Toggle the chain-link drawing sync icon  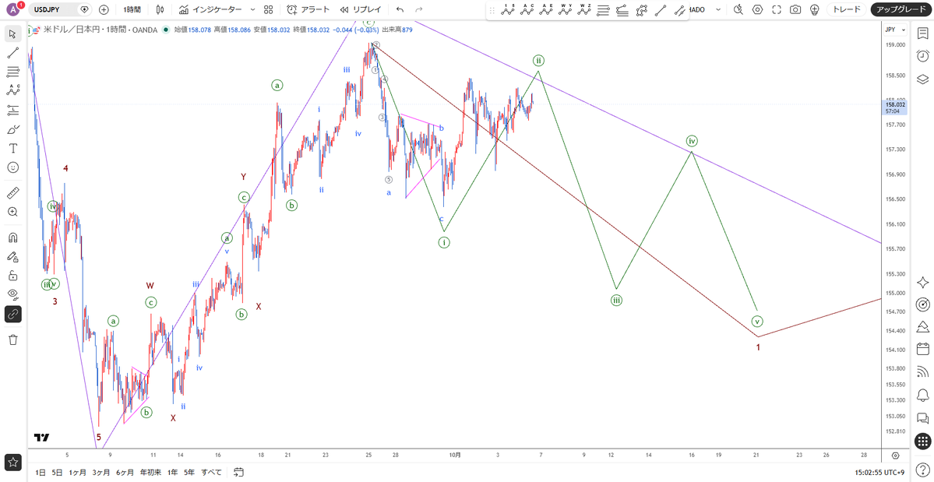(x=12, y=314)
